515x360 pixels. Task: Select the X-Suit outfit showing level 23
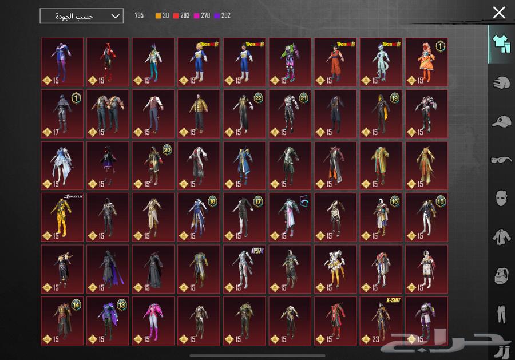[x=381, y=321]
